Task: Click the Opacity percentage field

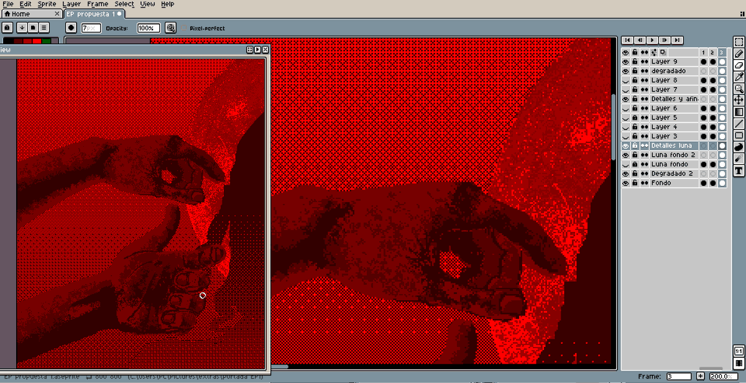Action: click(x=149, y=28)
